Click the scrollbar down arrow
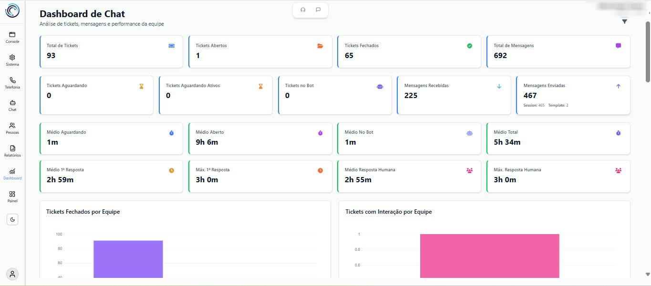 647,274
